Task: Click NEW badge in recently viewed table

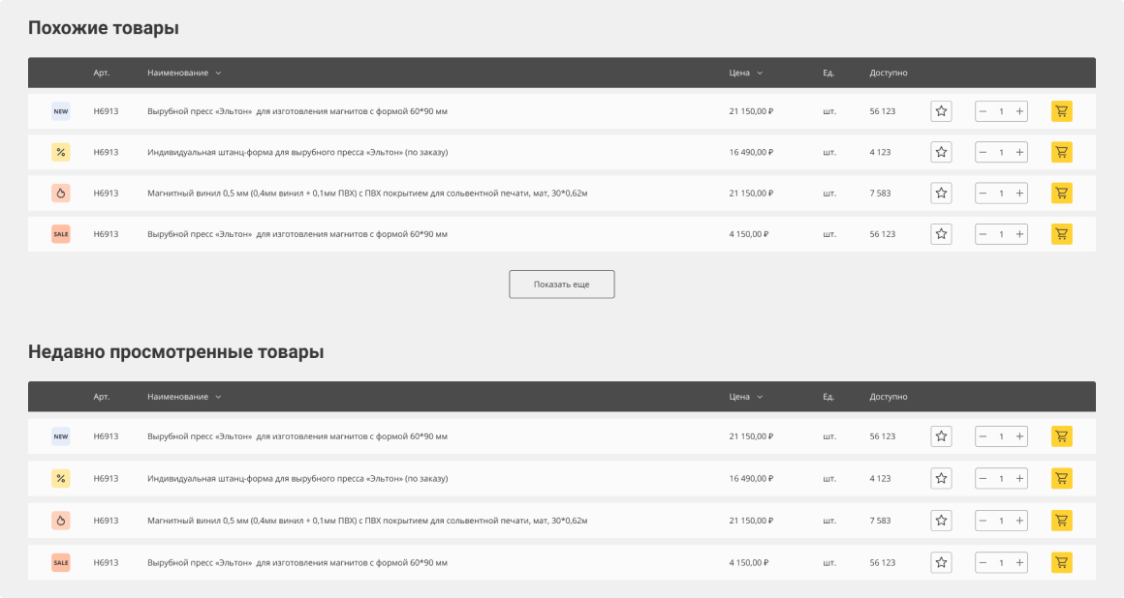Action: pyautogui.click(x=61, y=436)
